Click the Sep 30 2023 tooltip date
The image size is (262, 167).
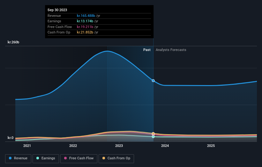(x=57, y=10)
